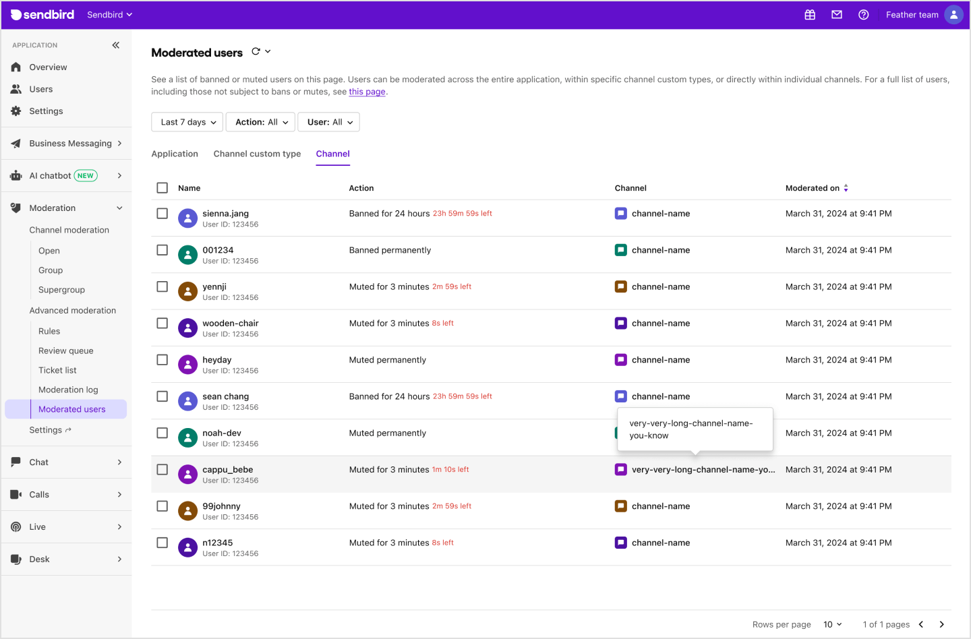
Task: Open the Last 7 days date filter
Action: tap(187, 122)
